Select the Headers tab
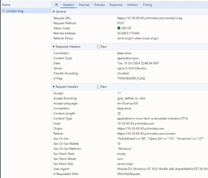Image resolution: width=208 pixels, height=178 pixels. (x=68, y=5)
